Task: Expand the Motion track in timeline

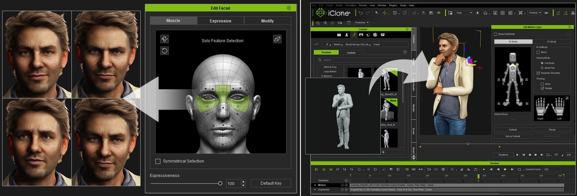Action: pos(315,185)
